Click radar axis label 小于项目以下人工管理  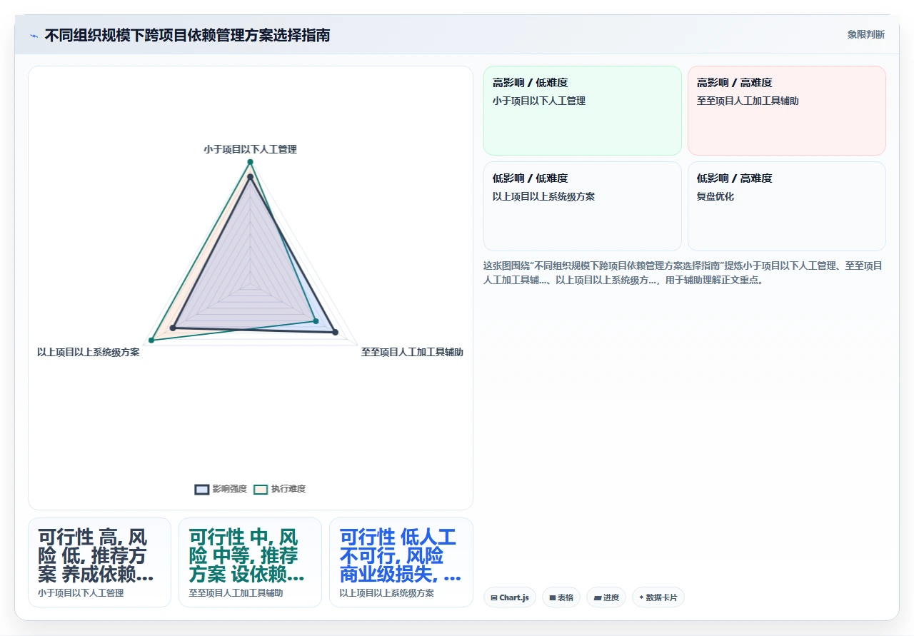coord(250,149)
